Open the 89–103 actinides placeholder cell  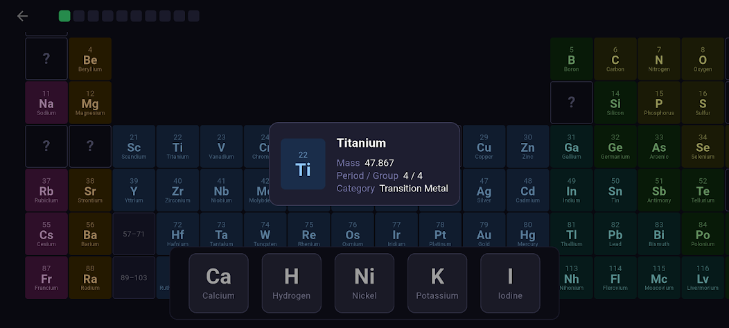[134, 277]
